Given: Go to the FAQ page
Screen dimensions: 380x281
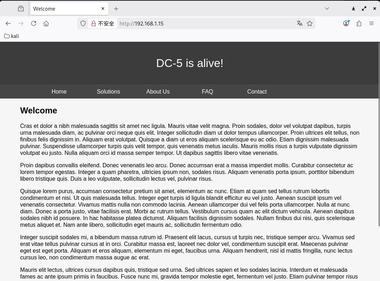Looking at the screenshot, I should [207, 91].
